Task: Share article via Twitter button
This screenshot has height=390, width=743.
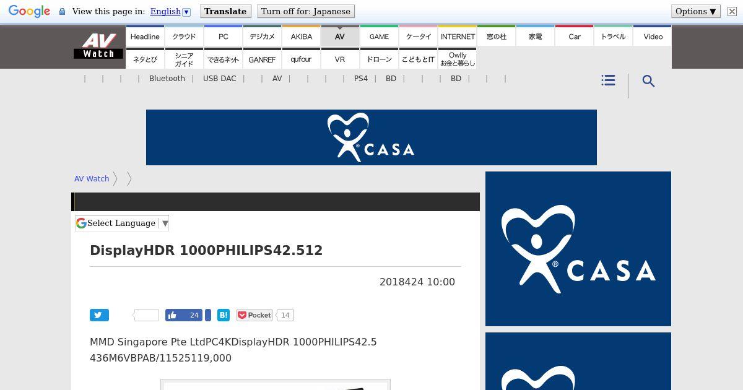Action: [99, 315]
